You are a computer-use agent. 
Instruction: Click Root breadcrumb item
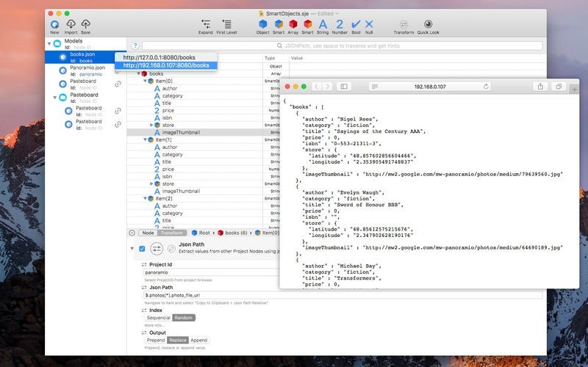(x=201, y=233)
